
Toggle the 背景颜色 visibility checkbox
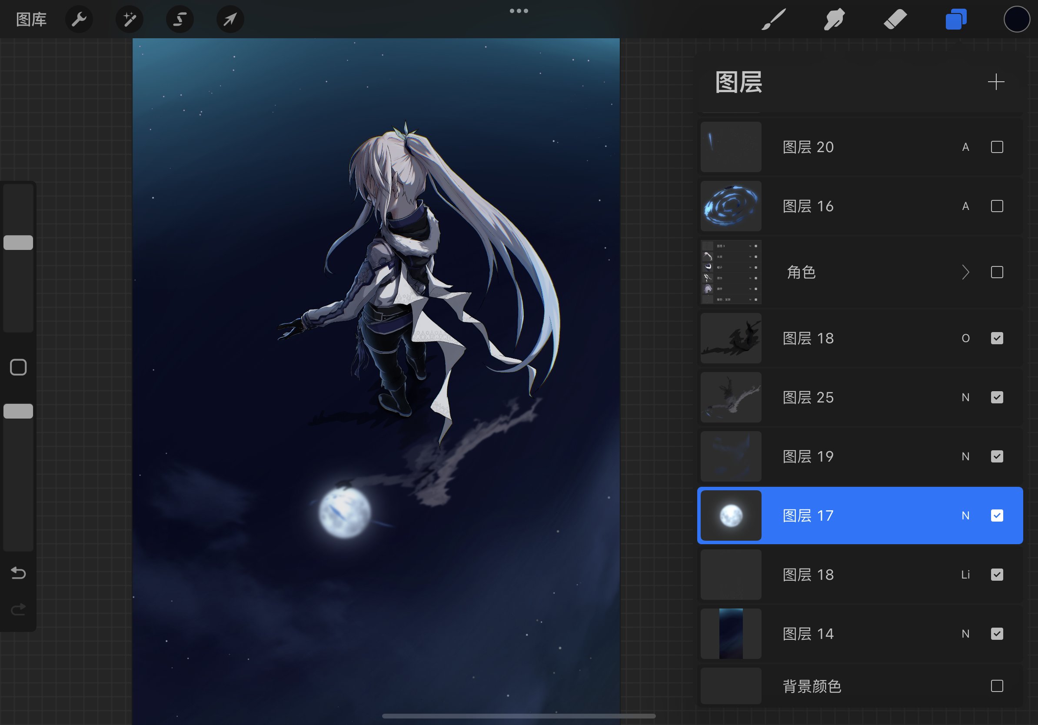(997, 686)
